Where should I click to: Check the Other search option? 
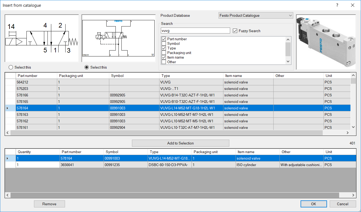pos(164,62)
